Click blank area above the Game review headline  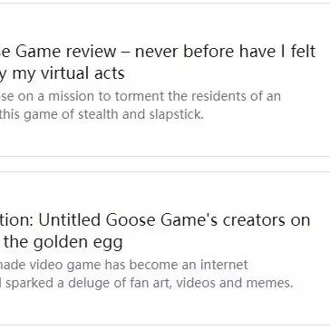[x=163, y=24]
